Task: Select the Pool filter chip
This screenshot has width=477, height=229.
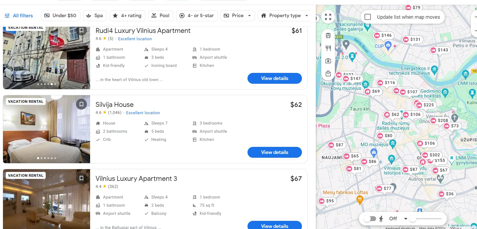Action: click(x=161, y=16)
